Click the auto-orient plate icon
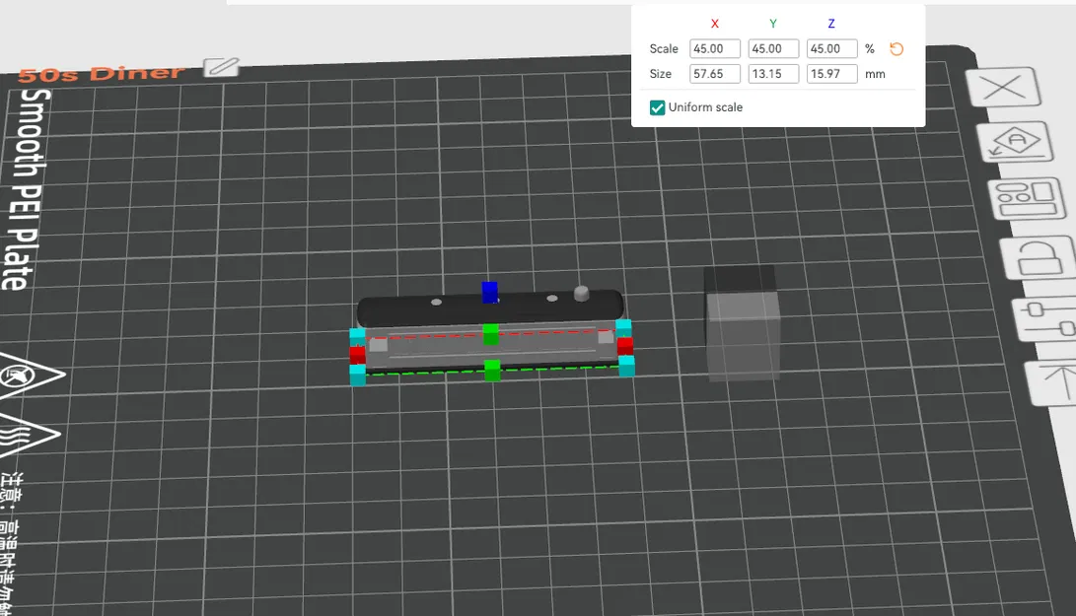This screenshot has width=1076, height=616. click(x=1016, y=142)
